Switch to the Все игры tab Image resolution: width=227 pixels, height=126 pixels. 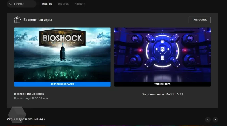coord(63,4)
